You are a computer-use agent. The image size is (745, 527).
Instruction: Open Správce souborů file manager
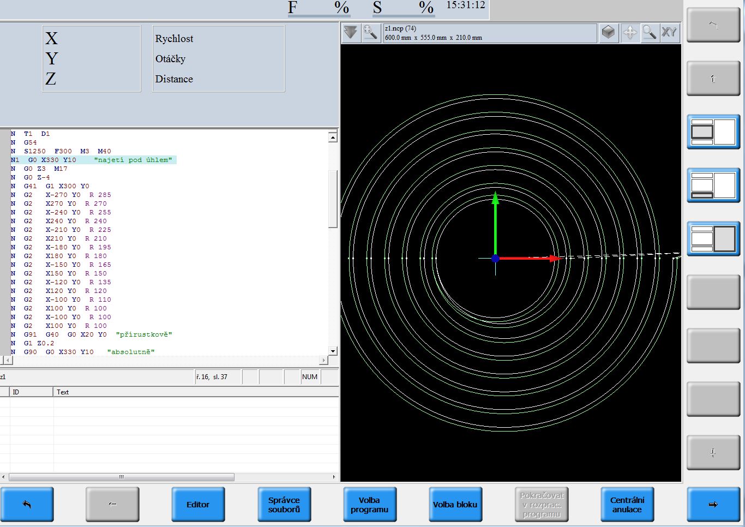coord(284,505)
